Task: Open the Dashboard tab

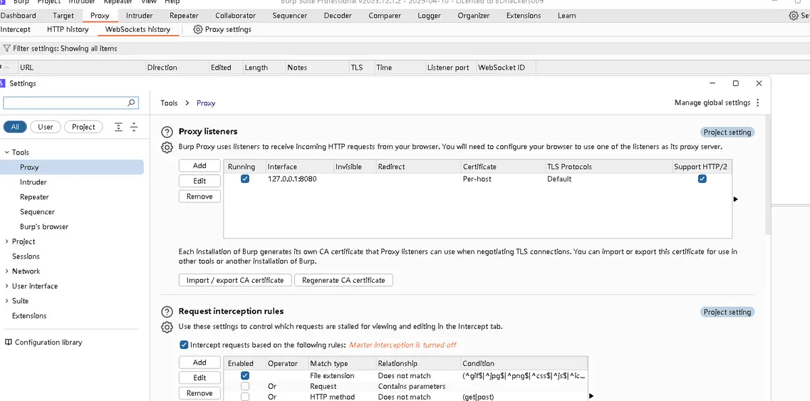Action: [19, 16]
